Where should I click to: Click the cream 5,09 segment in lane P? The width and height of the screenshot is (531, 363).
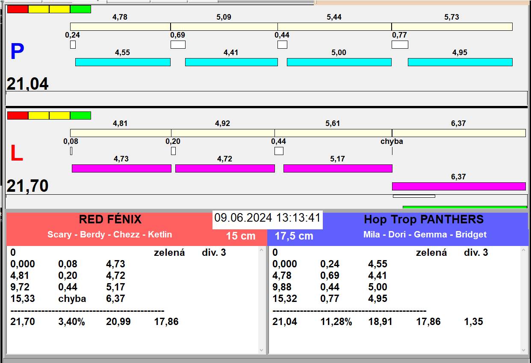pos(224,26)
